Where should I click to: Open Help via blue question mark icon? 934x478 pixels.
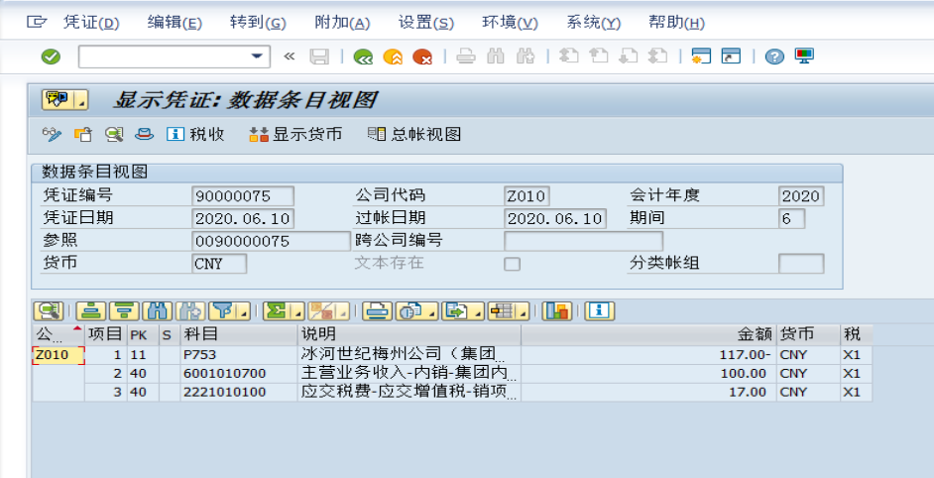tap(774, 57)
